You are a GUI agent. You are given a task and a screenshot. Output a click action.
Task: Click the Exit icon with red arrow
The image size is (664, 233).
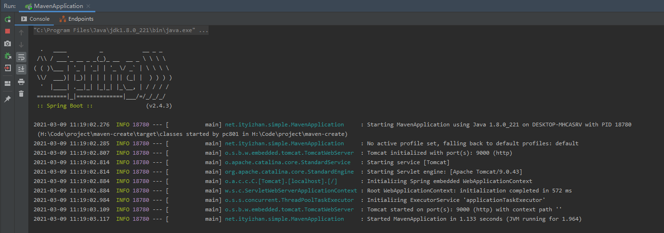pyautogui.click(x=8, y=68)
